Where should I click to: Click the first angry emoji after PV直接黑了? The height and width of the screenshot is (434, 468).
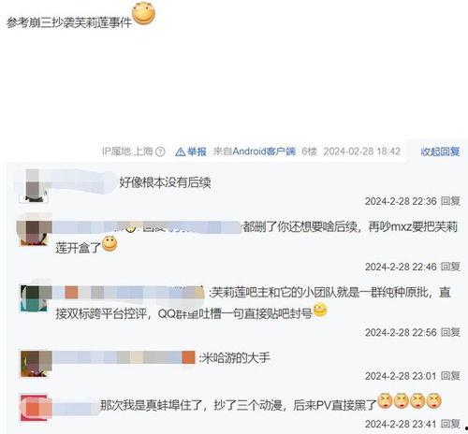(385, 401)
